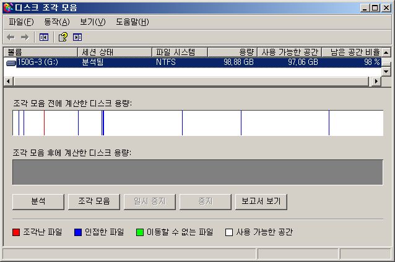Viewport: 395px width, 262px height.
Task: Open the 동작(A) menu
Action: [x=57, y=22]
